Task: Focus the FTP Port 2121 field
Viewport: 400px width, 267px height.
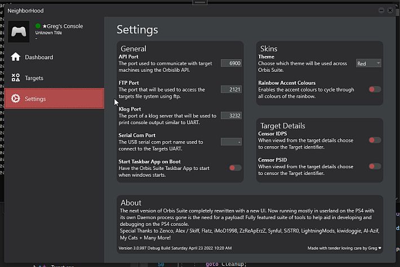Action: click(x=231, y=89)
